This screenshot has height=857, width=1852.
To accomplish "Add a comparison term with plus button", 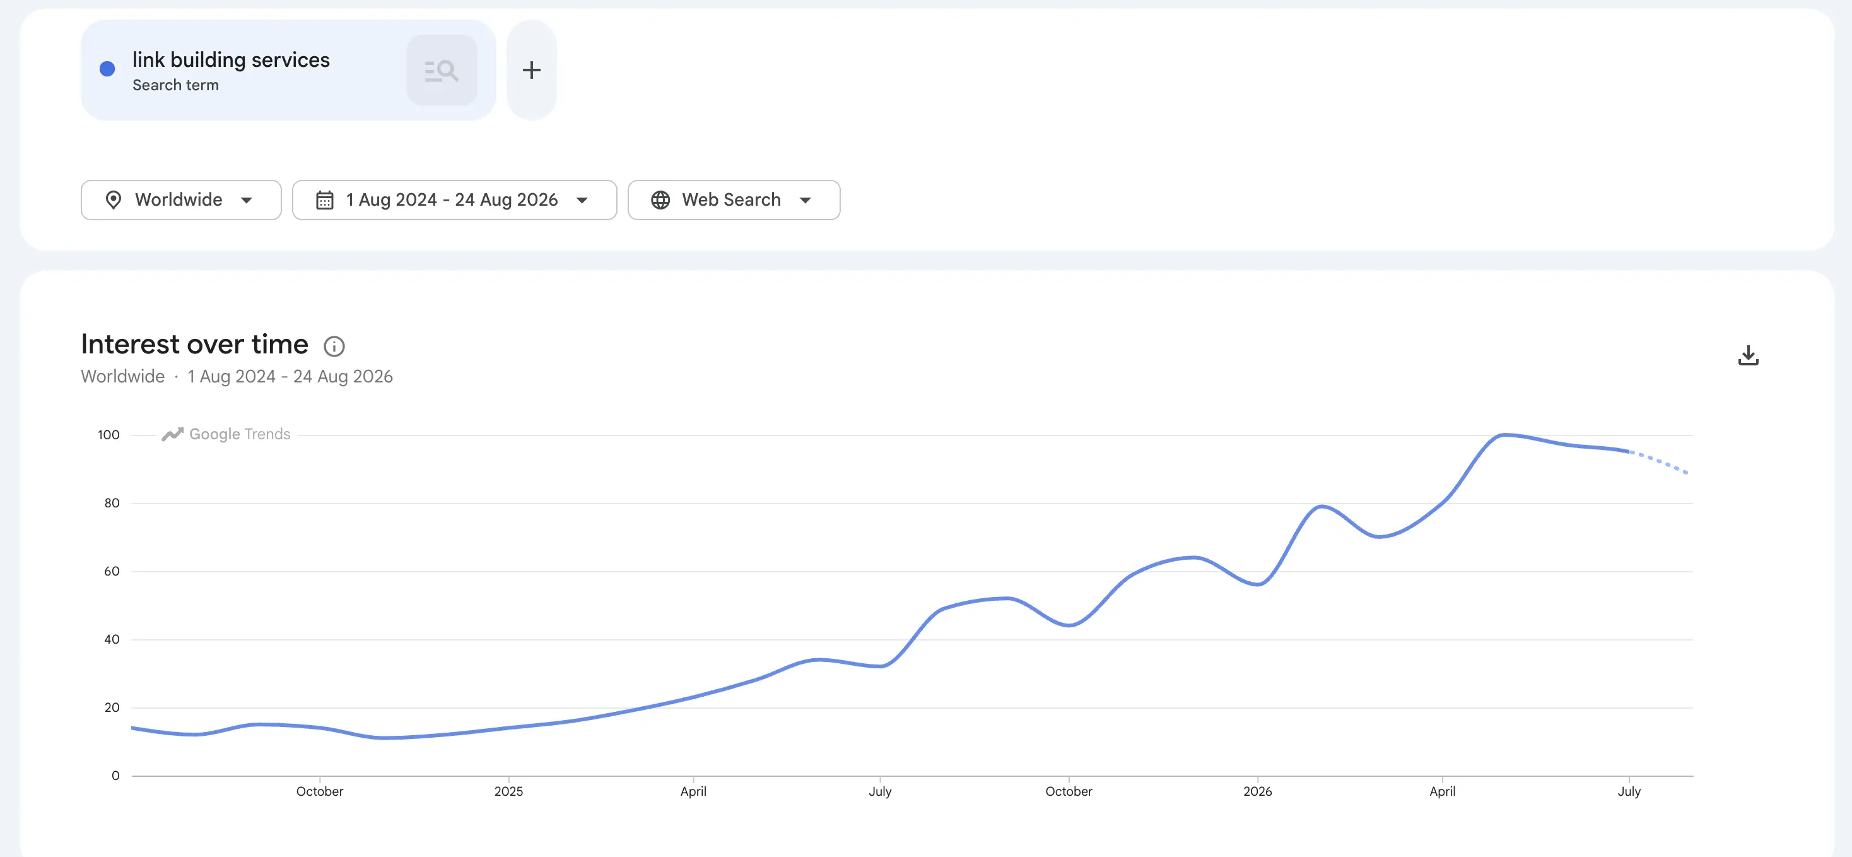I will tap(531, 70).
